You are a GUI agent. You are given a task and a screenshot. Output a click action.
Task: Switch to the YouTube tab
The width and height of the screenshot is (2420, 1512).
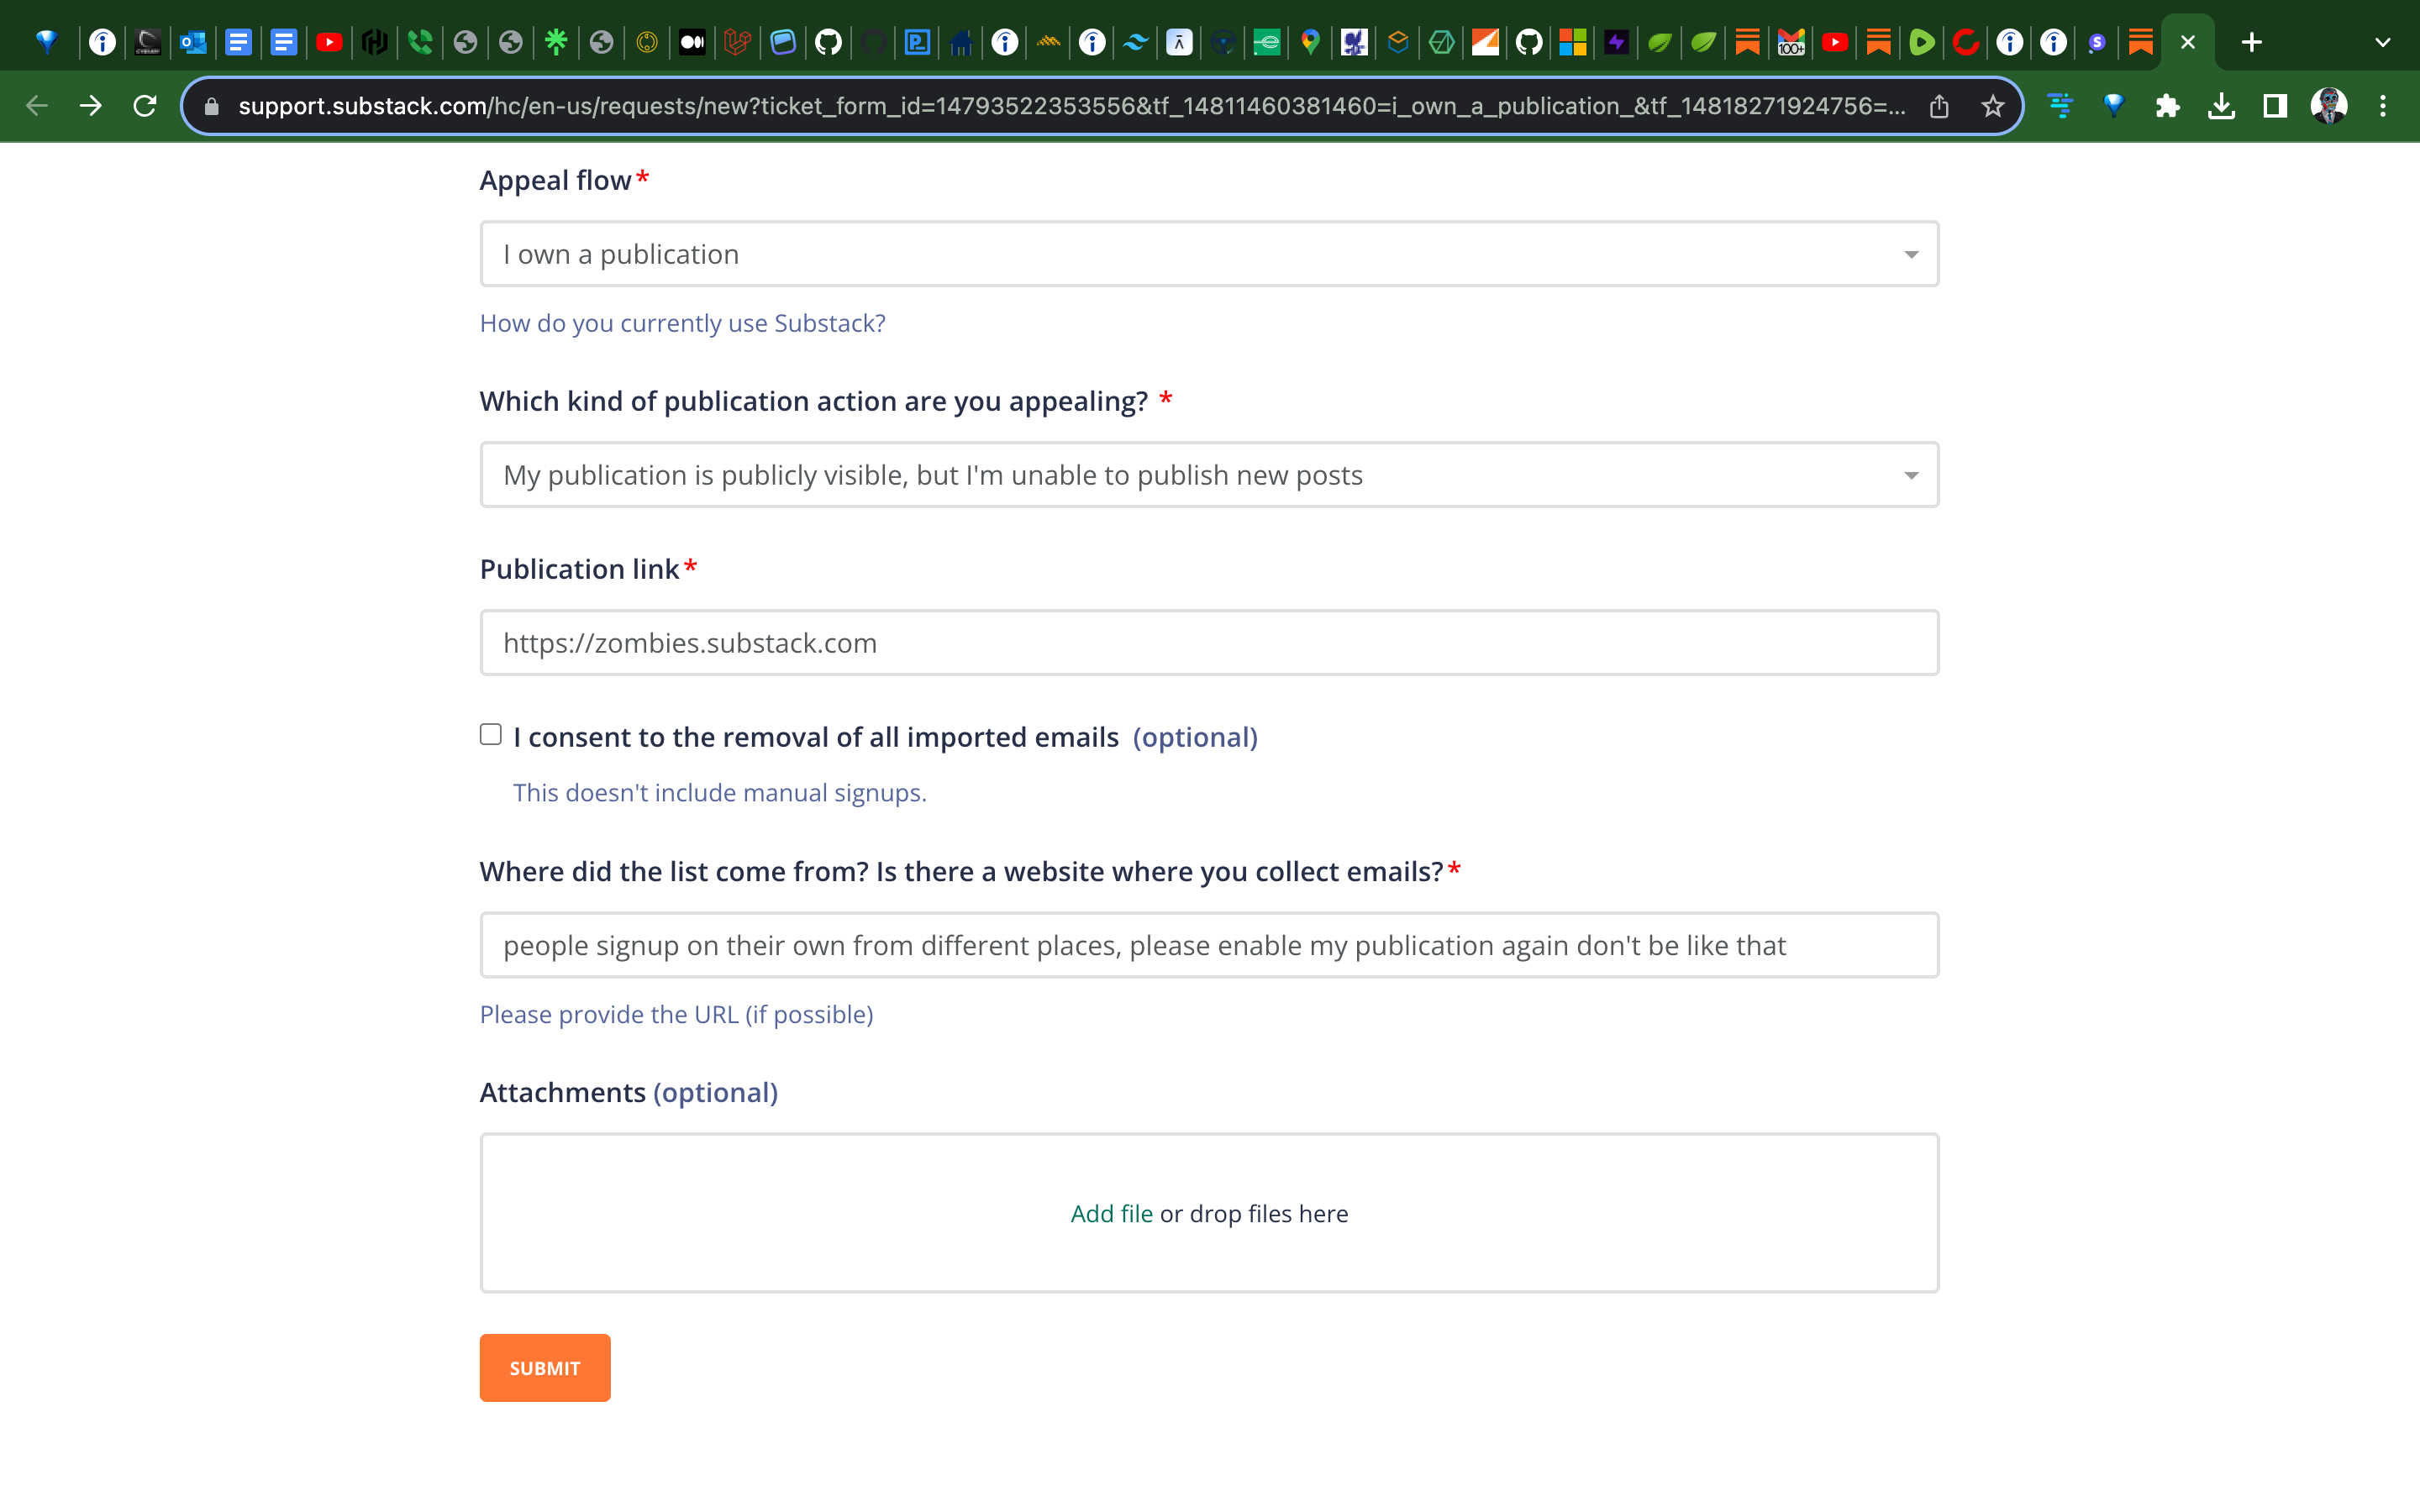click(329, 42)
